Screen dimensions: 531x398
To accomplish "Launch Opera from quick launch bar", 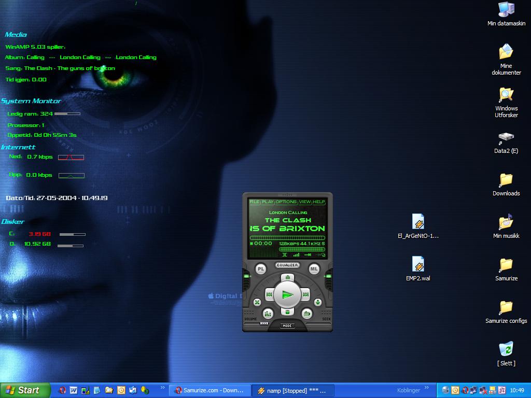I will point(62,390).
